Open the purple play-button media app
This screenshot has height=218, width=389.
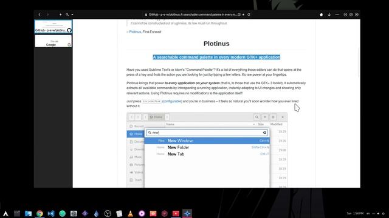pyautogui.click(x=142, y=214)
